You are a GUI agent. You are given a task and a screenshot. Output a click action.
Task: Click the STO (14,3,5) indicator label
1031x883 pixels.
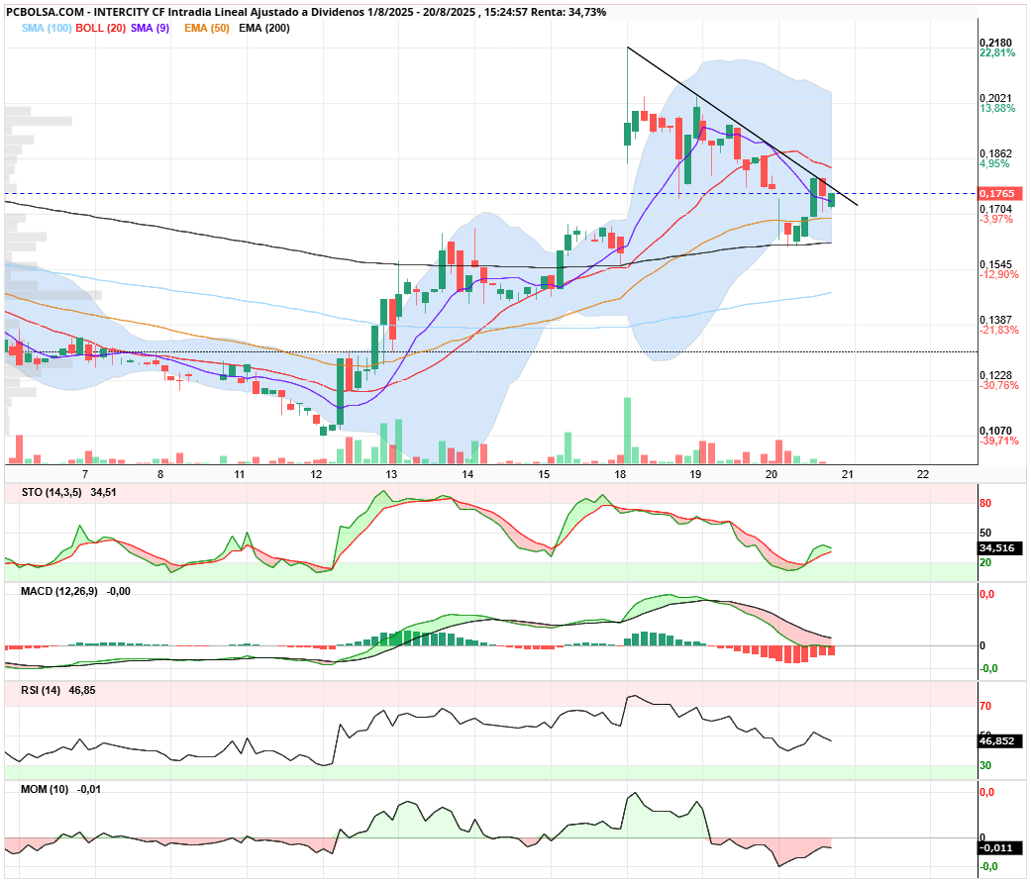tap(52, 493)
